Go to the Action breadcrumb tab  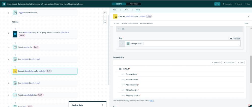point(126,10)
